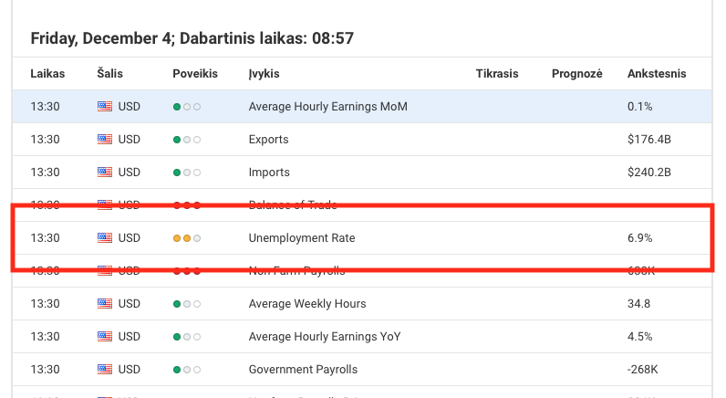
Task: Click the US flag in Average Weekly Hours row
Action: click(x=105, y=304)
